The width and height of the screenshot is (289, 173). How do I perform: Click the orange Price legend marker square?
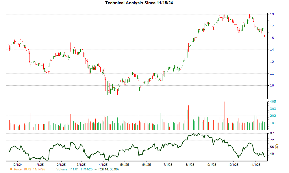(x=11, y=170)
